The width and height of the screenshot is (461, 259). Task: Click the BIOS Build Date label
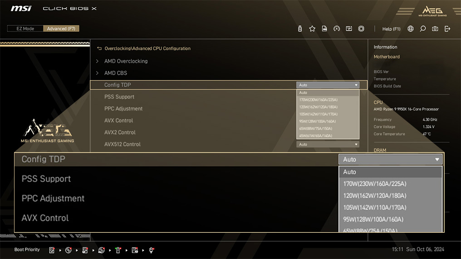tap(387, 86)
